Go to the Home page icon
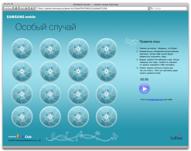The image size is (191, 151). click(x=16, y=8)
